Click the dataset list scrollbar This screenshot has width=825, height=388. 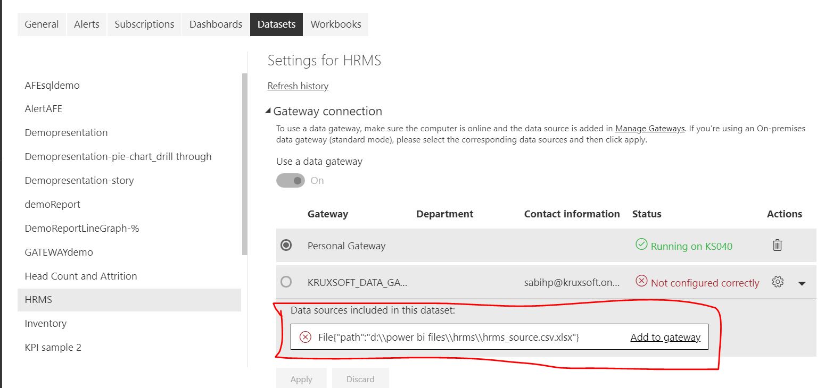244,164
